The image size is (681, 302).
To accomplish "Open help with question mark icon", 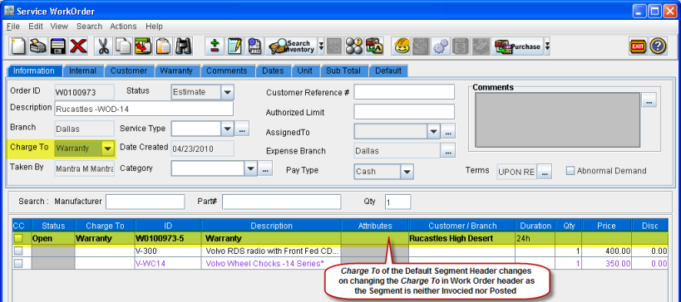I will tap(658, 46).
